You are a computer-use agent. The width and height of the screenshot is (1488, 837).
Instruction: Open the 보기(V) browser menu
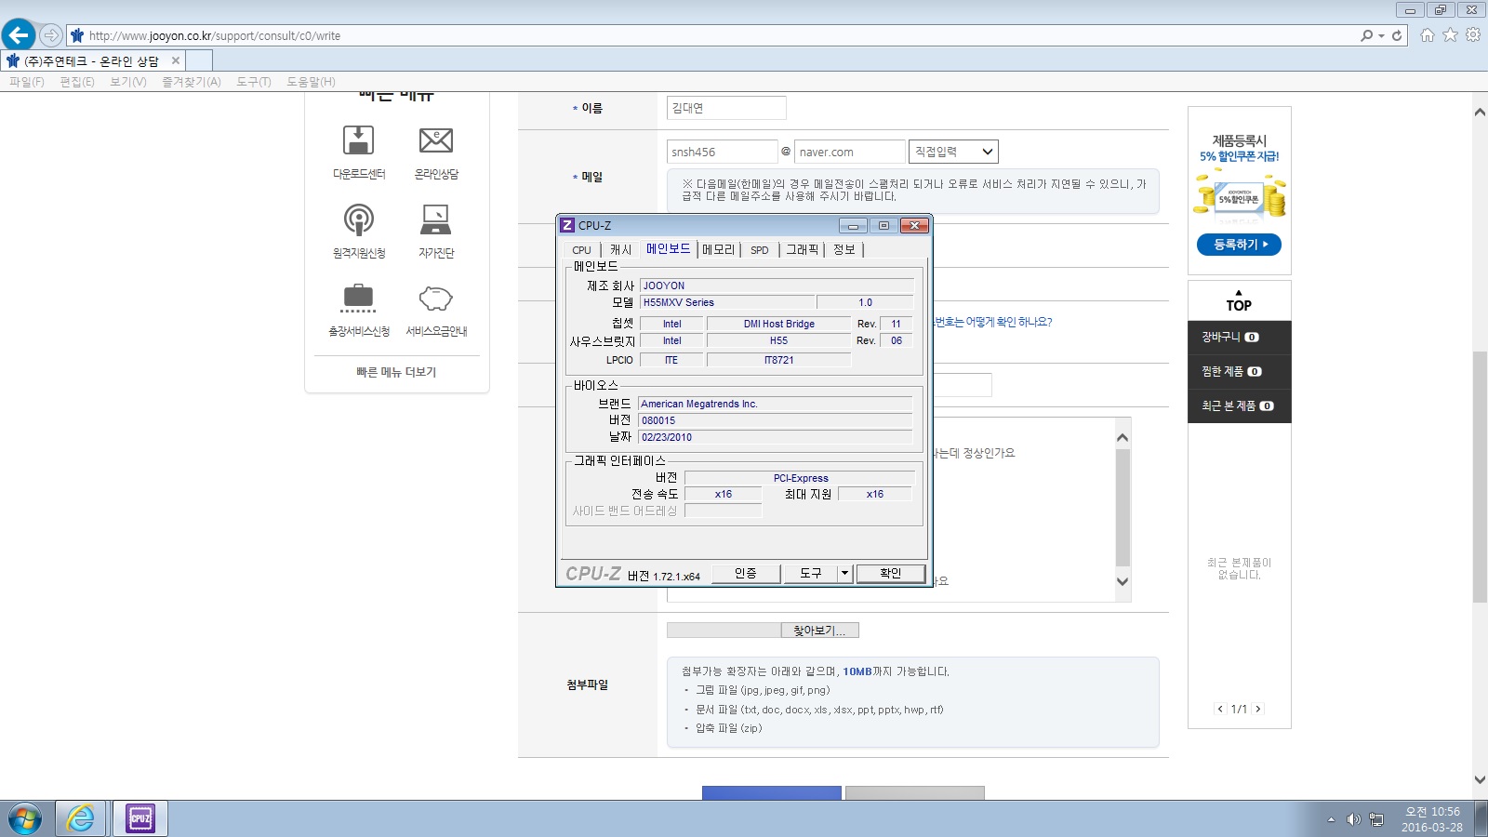click(128, 82)
